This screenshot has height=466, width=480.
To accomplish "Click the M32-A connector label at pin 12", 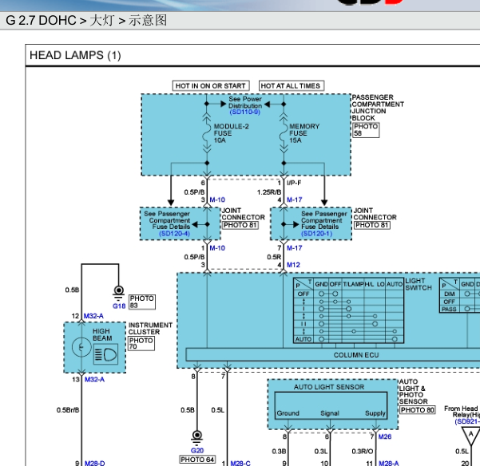I will pyautogui.click(x=93, y=316).
